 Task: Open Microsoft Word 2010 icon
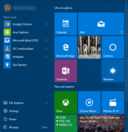(x=7, y=40)
